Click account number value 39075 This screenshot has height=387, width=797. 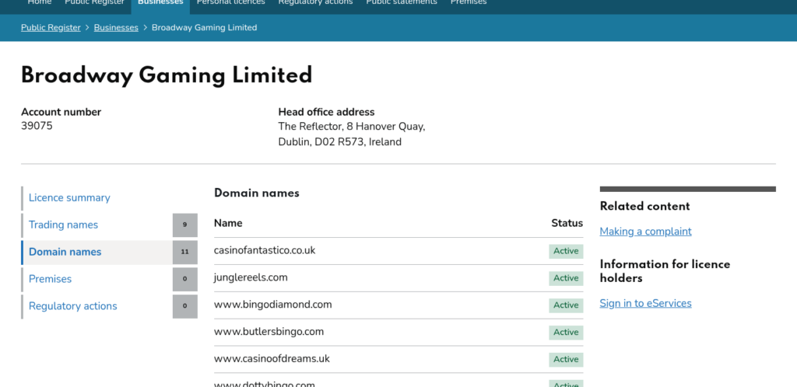(x=37, y=126)
